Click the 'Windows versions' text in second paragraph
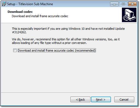This screenshot has width=140, height=108. point(94,39)
